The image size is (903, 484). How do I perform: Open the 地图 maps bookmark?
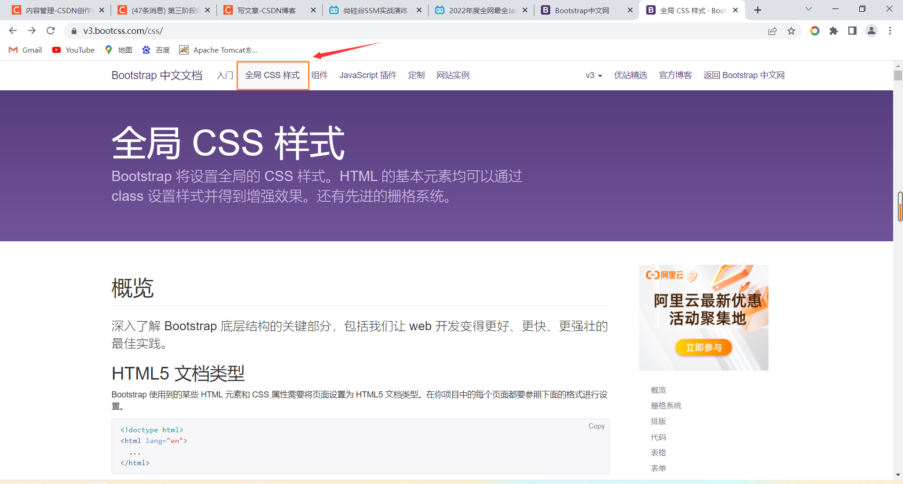119,50
